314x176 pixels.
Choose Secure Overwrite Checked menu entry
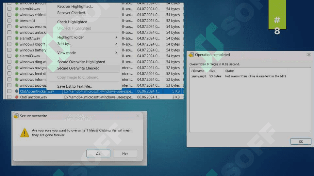pyautogui.click(x=78, y=68)
